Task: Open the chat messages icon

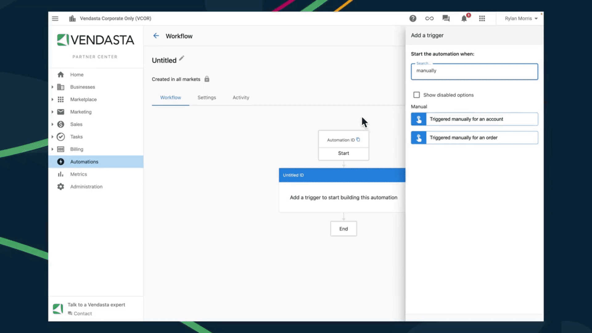Action: [x=446, y=18]
